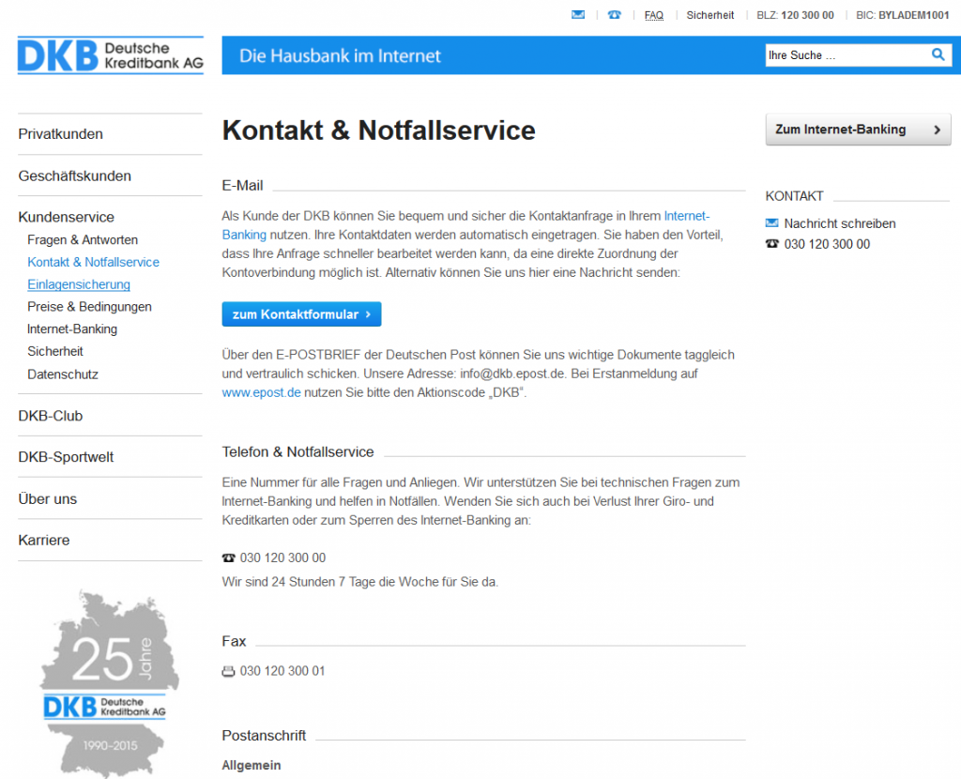Follow Internet-Banking link in E-Mail paragraph

[x=687, y=216]
